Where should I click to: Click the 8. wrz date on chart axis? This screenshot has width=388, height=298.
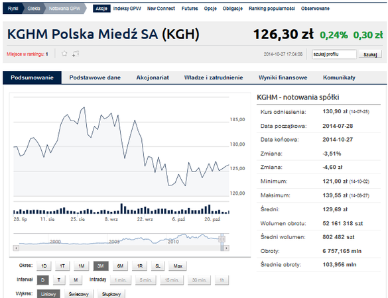[x=111, y=219]
